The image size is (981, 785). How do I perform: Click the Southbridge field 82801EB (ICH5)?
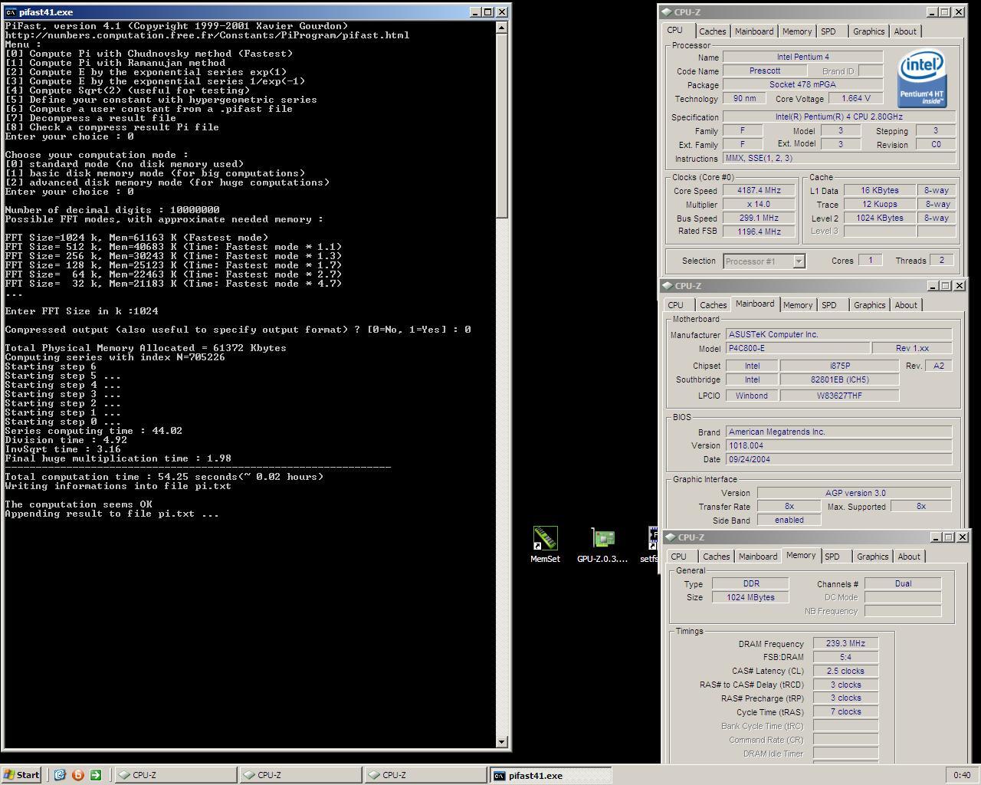click(x=839, y=379)
